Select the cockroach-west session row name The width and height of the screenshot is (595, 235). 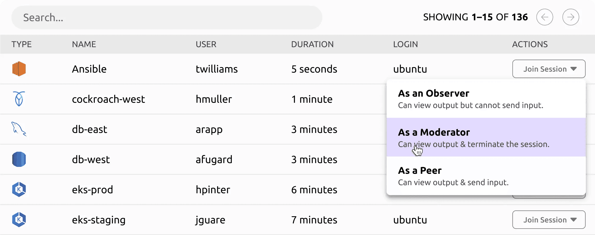[x=108, y=99]
